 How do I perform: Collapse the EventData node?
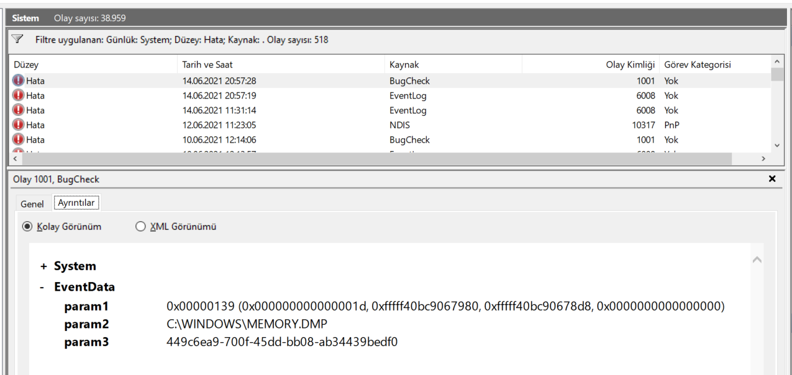(43, 286)
